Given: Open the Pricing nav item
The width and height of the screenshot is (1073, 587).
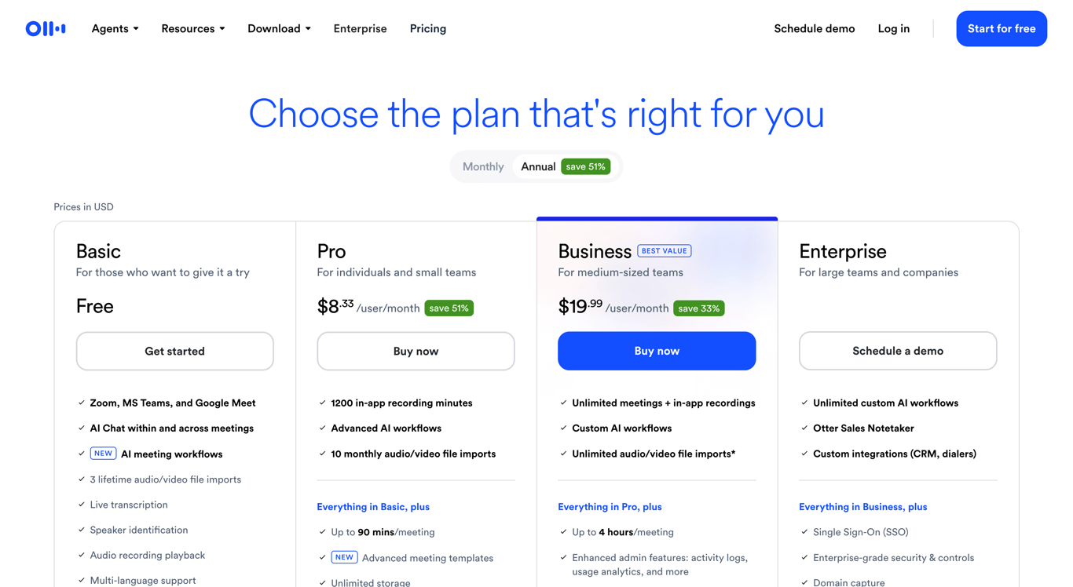Looking at the screenshot, I should pyautogui.click(x=428, y=29).
